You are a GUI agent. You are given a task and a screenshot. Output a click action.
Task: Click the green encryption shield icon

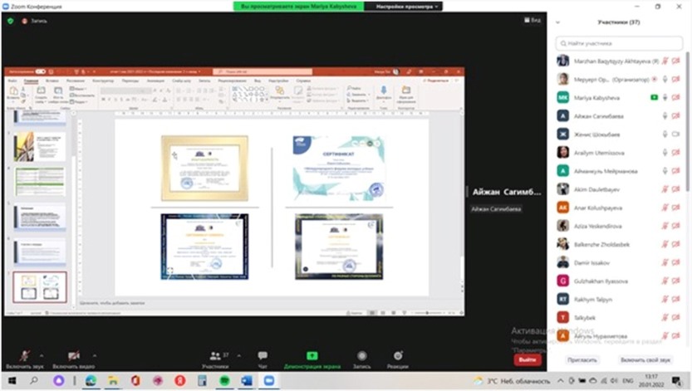click(11, 21)
